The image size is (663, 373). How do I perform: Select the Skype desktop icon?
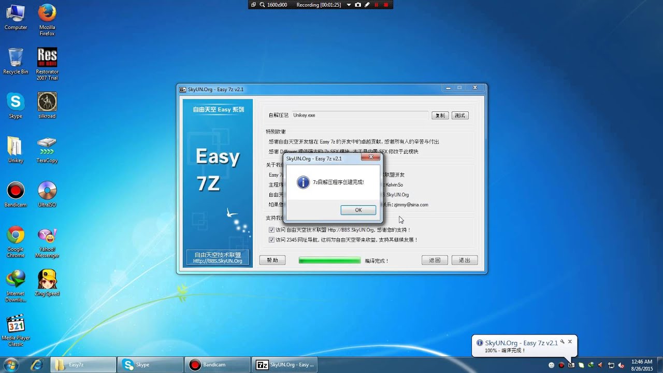tap(16, 106)
